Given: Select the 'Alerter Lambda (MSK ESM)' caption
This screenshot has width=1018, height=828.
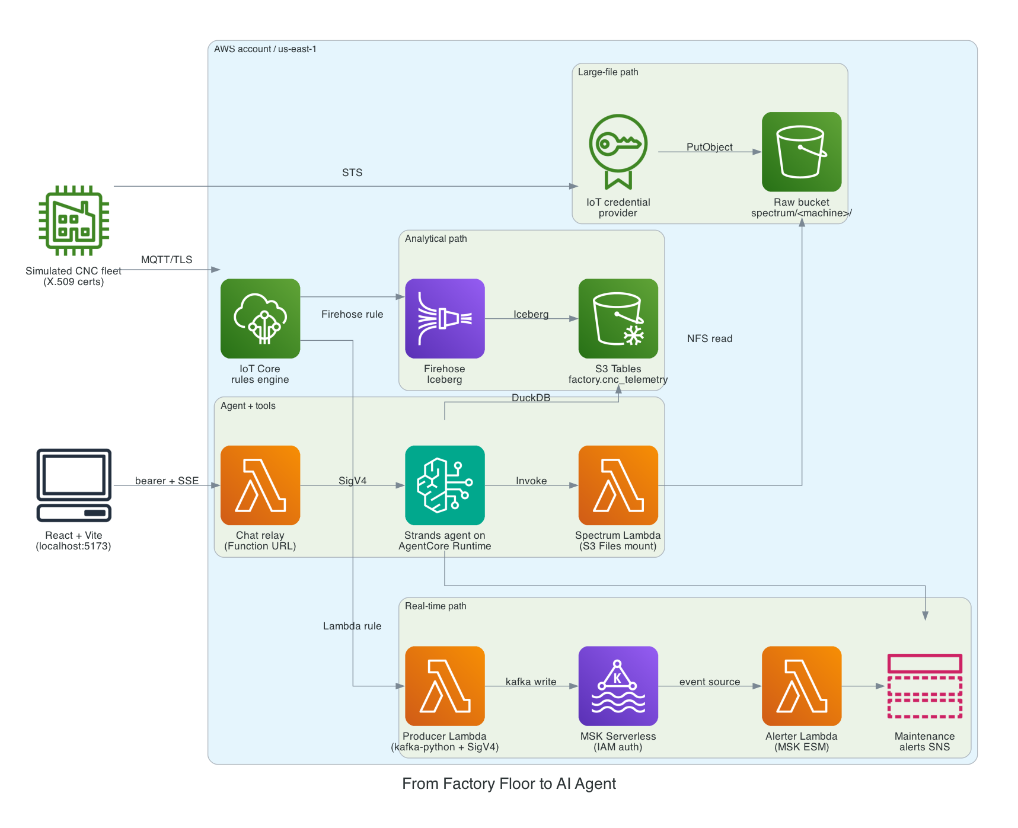Looking at the screenshot, I should click(x=802, y=741).
